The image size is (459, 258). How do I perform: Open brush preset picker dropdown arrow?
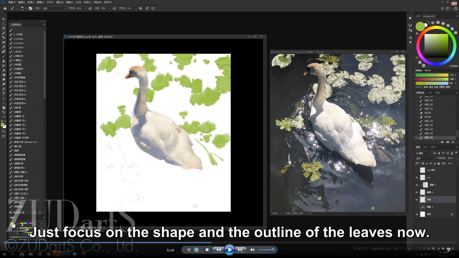tap(26, 8)
